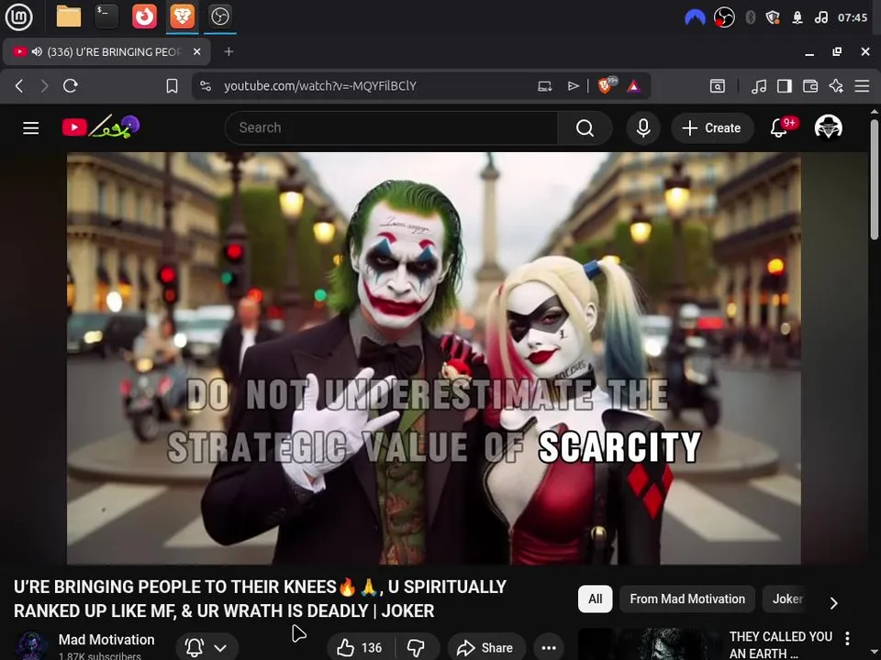The image size is (881, 660).
Task: Open YouTube notifications bell with 9+ badge
Action: [782, 127]
